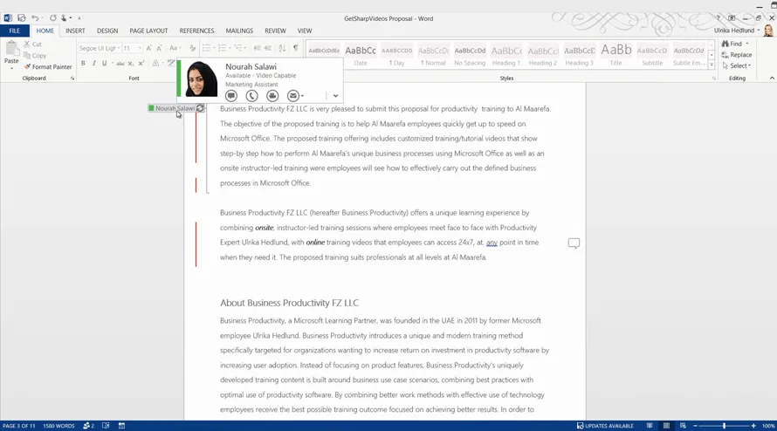Undo the last action
This screenshot has height=431, width=777.
35,17
